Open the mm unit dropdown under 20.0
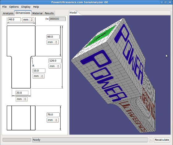The image size is (173, 145). [x=22, y=99]
